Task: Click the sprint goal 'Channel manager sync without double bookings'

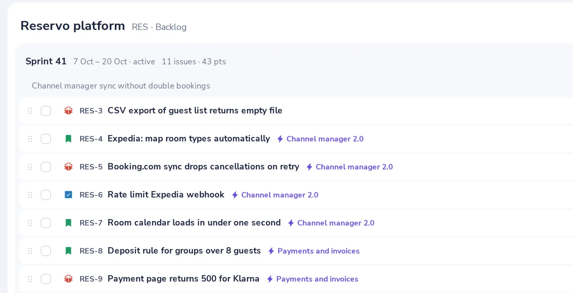Action: click(x=121, y=86)
